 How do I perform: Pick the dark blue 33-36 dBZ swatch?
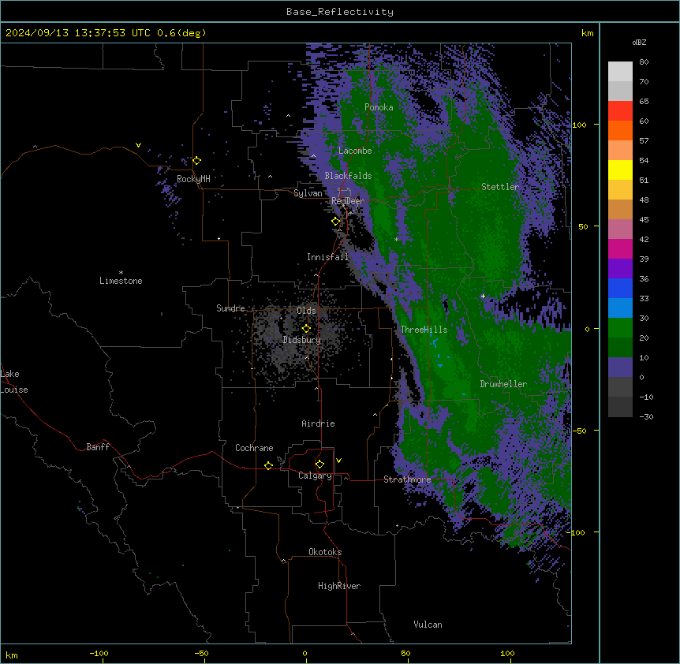click(x=620, y=288)
